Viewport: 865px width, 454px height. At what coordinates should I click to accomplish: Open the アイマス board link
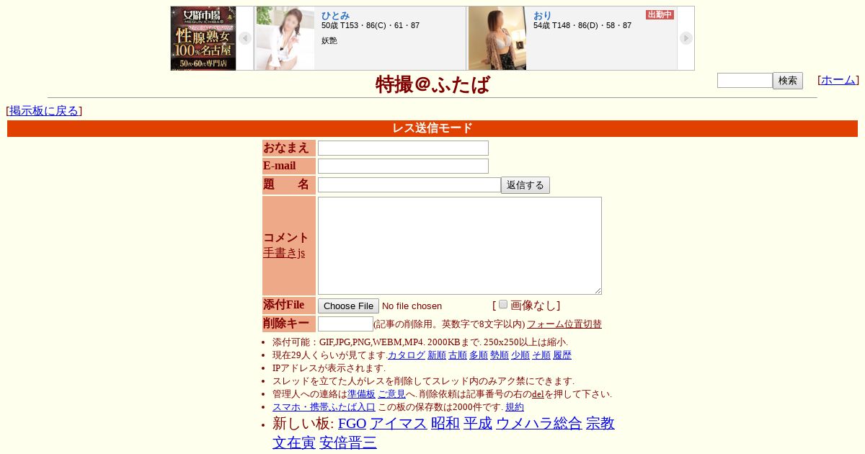pos(399,424)
